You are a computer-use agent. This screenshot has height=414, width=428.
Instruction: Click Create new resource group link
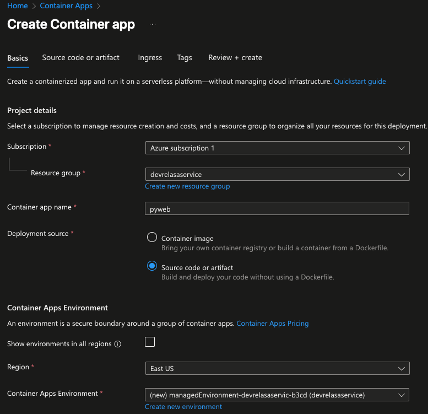187,186
